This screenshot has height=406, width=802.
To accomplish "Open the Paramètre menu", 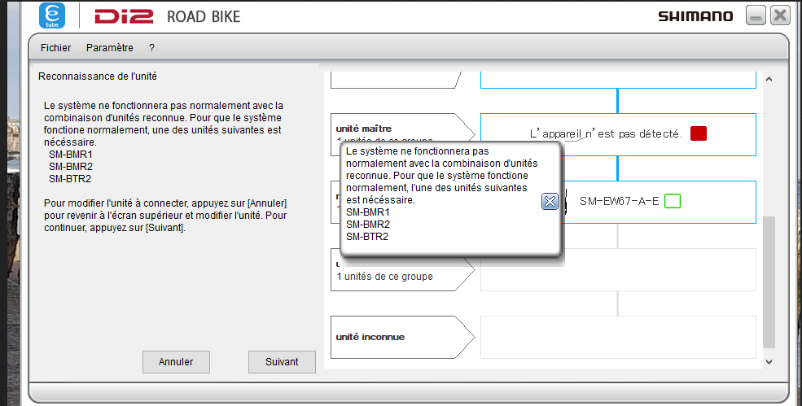I will click(x=110, y=48).
